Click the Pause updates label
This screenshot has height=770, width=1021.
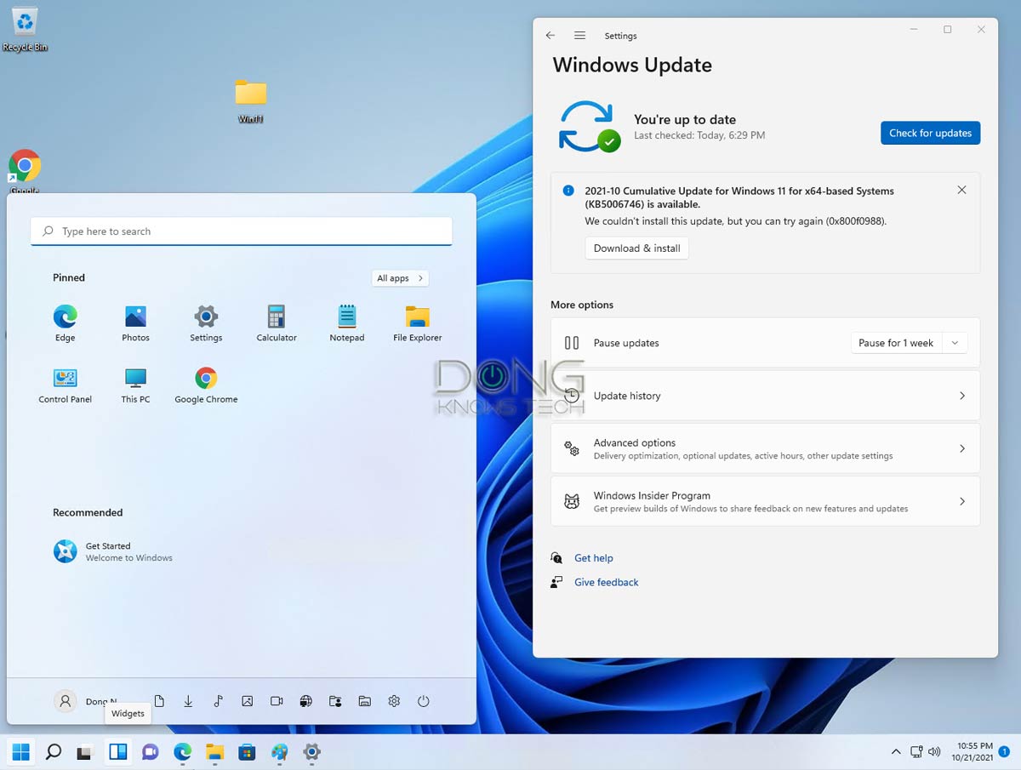tap(626, 343)
